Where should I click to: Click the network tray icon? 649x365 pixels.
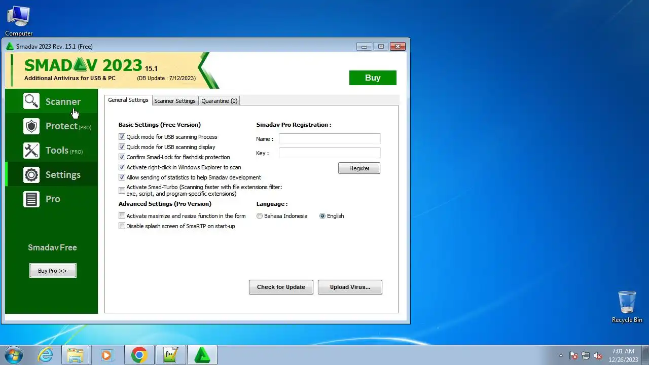586,355
